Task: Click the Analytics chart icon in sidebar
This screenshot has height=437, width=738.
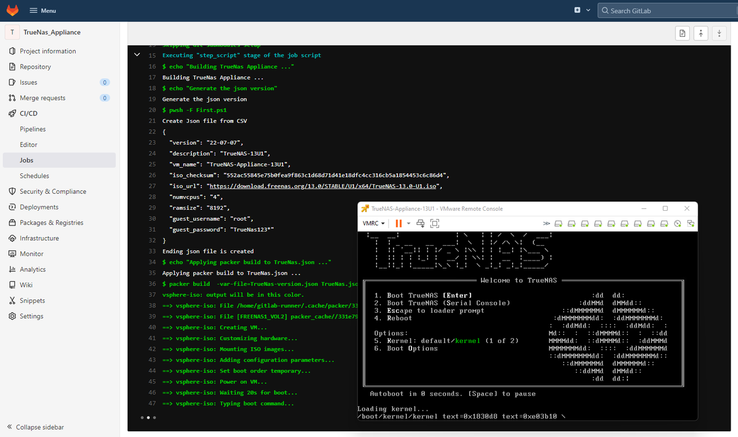Action: click(x=12, y=269)
